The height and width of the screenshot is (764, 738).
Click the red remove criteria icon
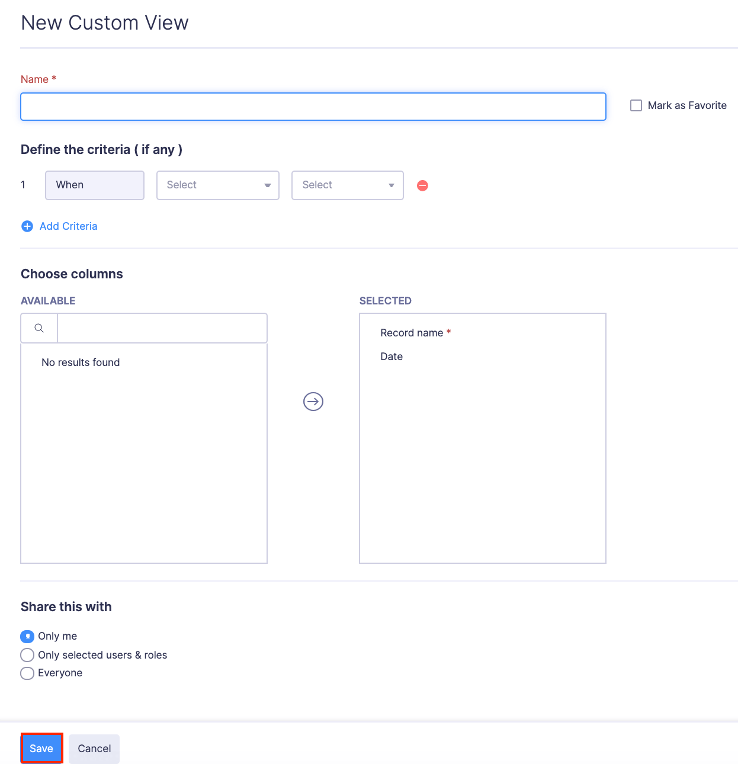click(422, 185)
